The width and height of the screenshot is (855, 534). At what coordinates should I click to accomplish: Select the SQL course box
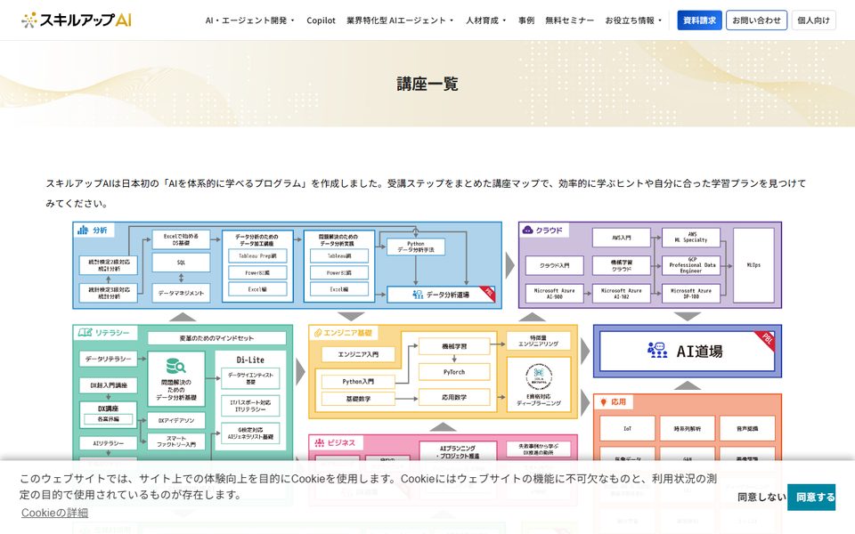tap(181, 263)
